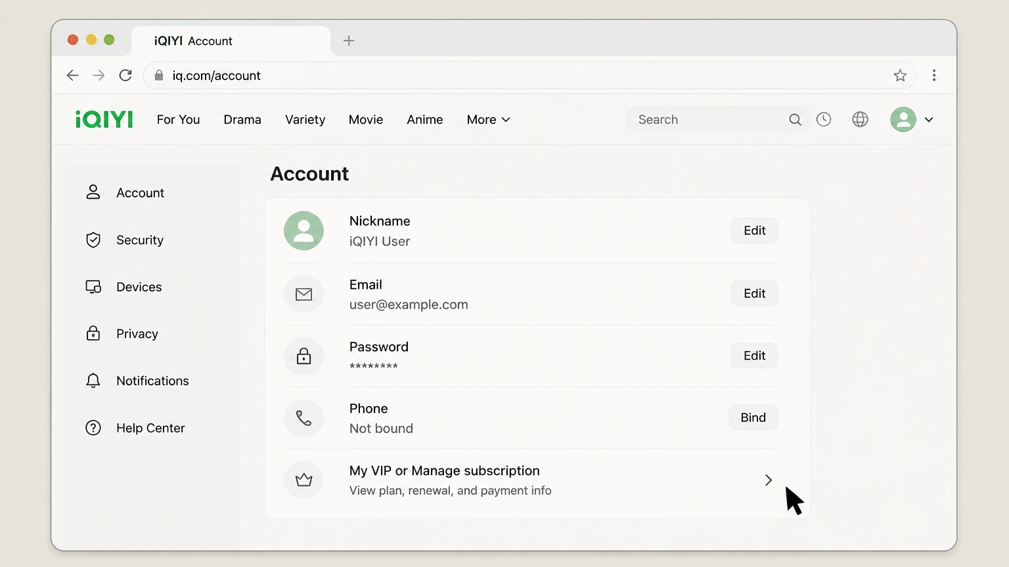
Task: Open My VIP subscription chevron arrow
Action: coord(768,480)
